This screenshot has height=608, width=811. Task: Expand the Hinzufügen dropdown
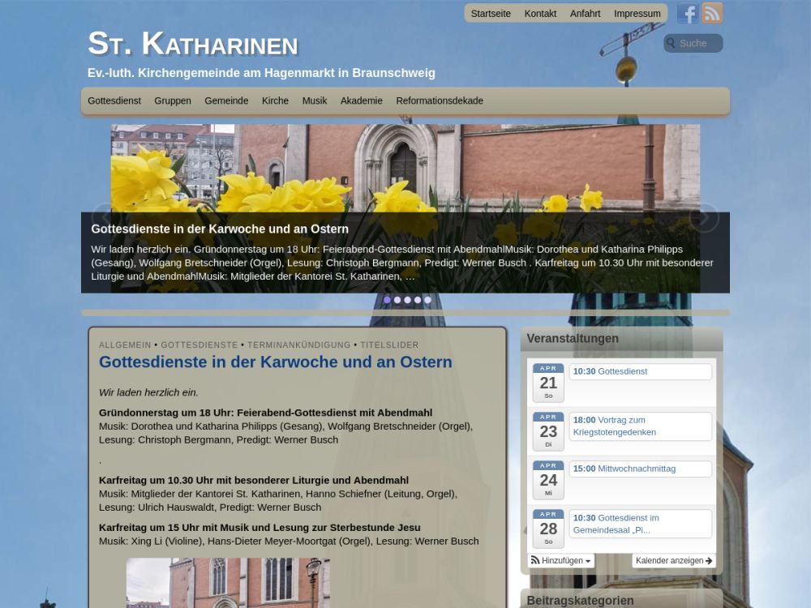coord(560,561)
